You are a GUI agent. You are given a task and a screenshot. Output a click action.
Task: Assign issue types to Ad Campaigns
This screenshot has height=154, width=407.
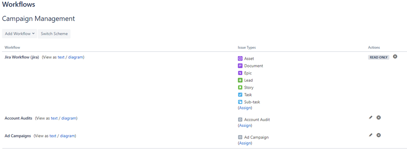point(245,143)
